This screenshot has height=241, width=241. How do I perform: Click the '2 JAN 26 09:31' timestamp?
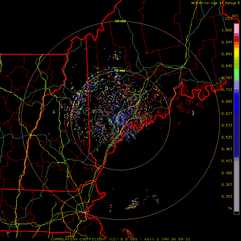pyautogui.click(x=174, y=239)
